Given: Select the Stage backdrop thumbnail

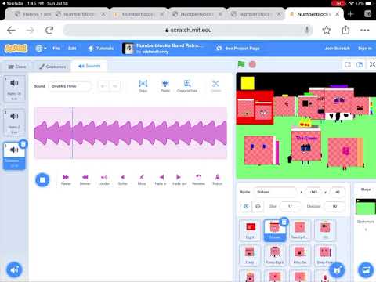Looking at the screenshot, I should point(366,207).
